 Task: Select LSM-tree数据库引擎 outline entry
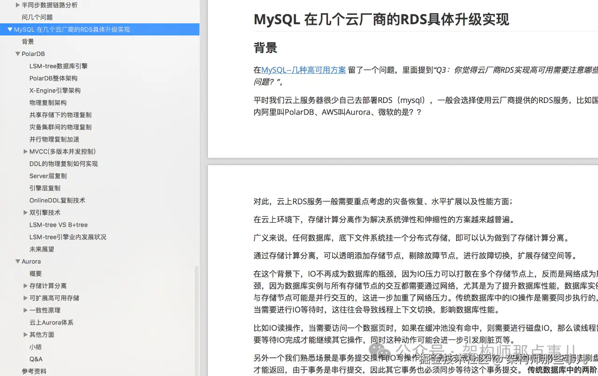pos(58,66)
